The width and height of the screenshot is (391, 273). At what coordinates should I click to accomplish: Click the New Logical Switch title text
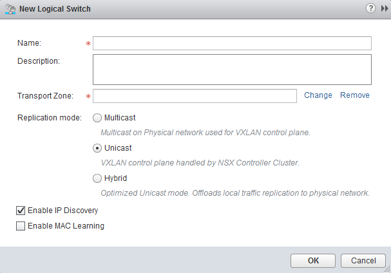tap(56, 9)
